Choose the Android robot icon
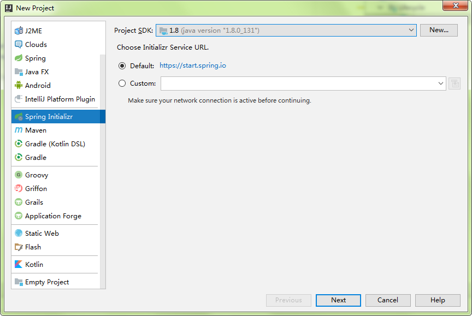 coord(19,85)
